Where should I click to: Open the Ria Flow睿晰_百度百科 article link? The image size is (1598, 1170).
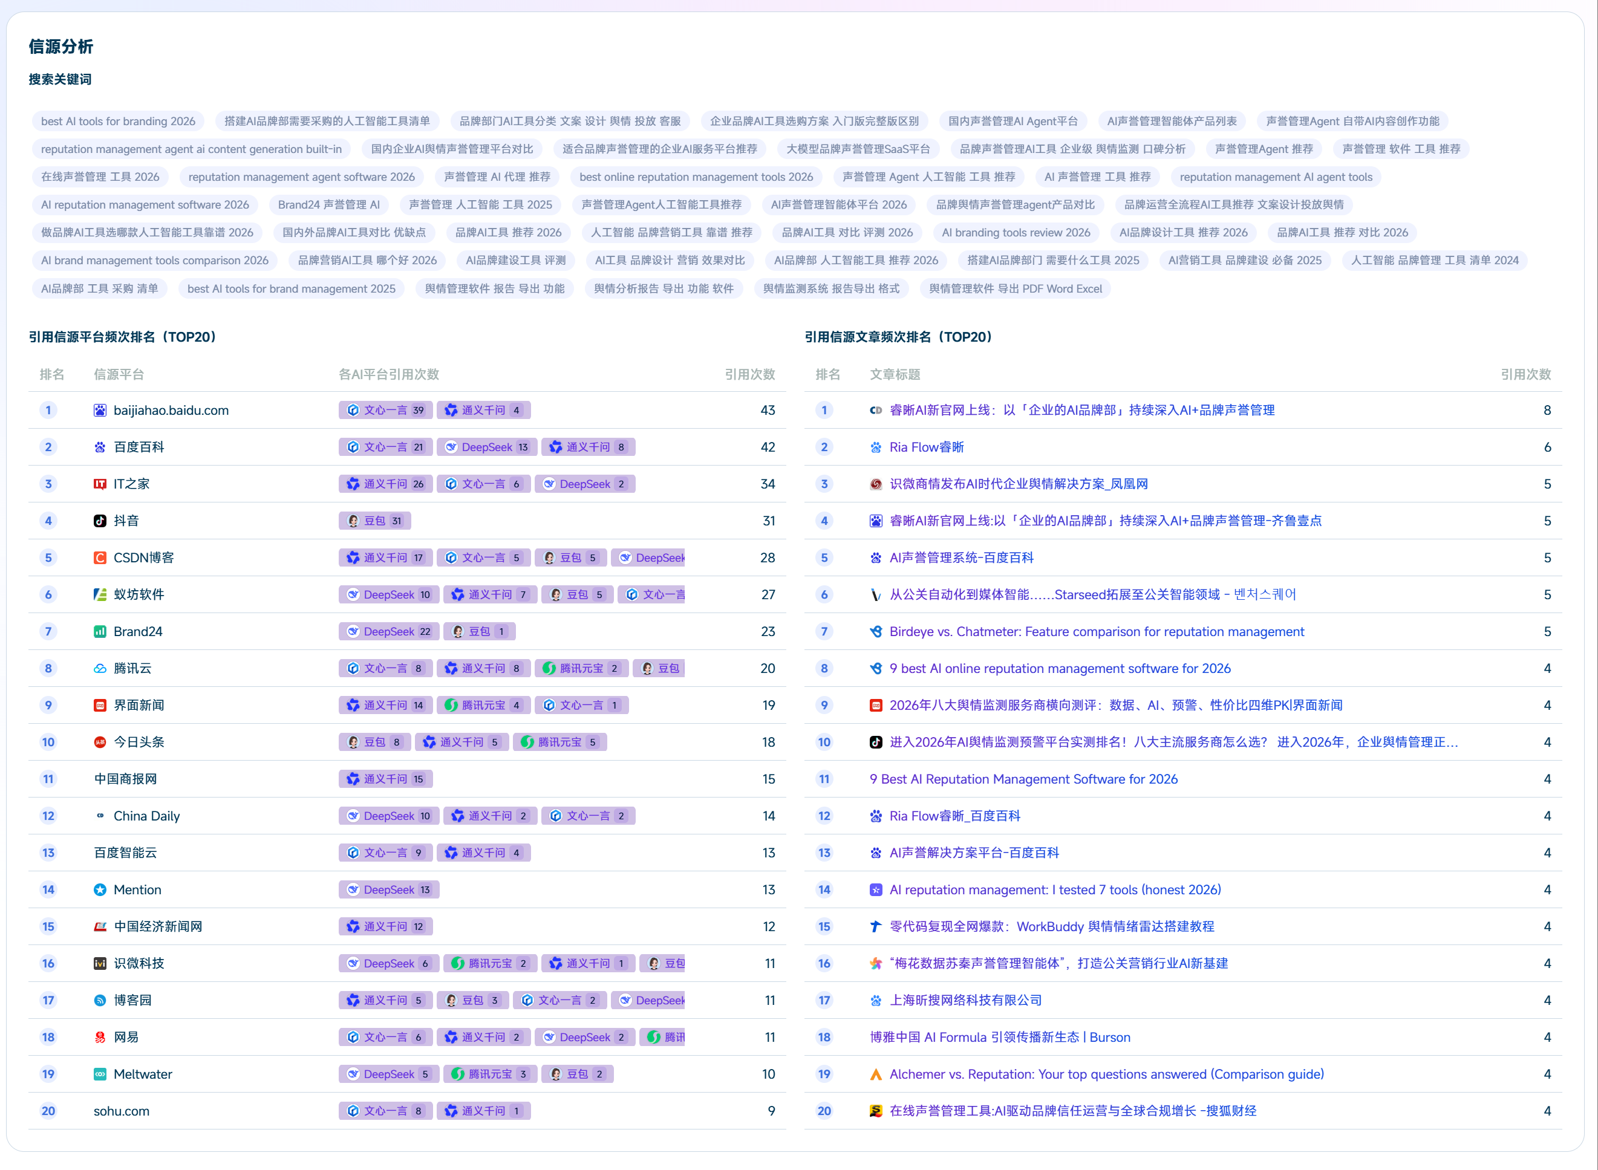[955, 816]
